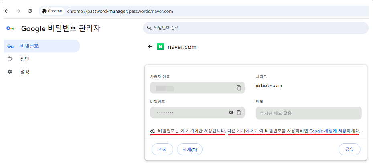Click the Chrome site info chip
This screenshot has width=373, height=167.
tap(52, 11)
